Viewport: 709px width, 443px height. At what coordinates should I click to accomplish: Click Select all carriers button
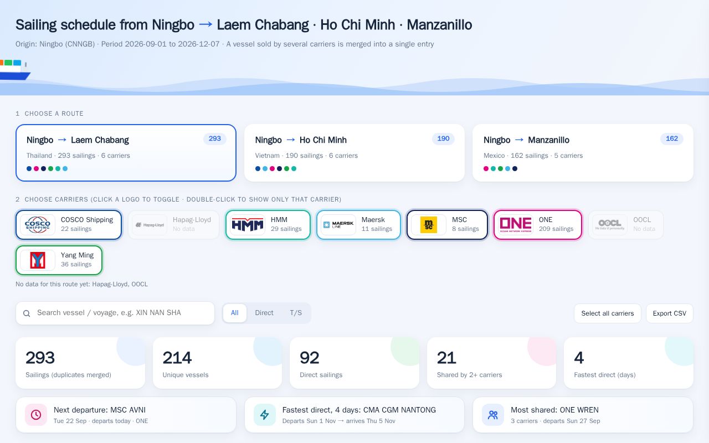tap(608, 313)
